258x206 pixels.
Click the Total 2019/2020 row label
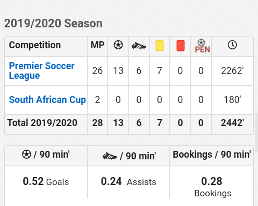coord(42,123)
